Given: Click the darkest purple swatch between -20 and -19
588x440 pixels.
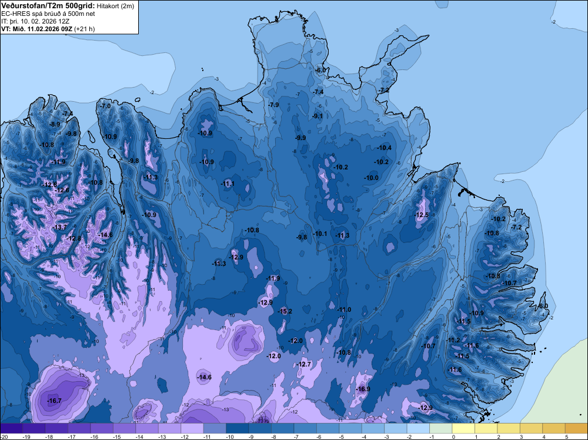Looking at the screenshot, I should click(x=11, y=428).
